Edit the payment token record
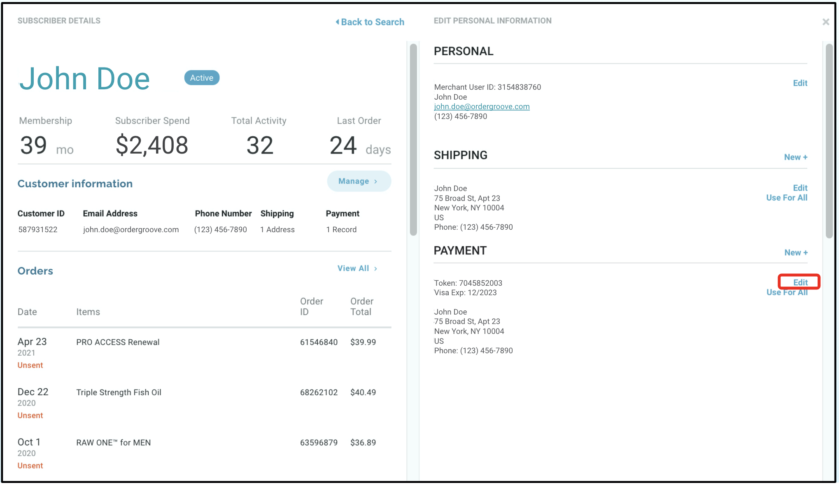This screenshot has height=485, width=839. (800, 282)
